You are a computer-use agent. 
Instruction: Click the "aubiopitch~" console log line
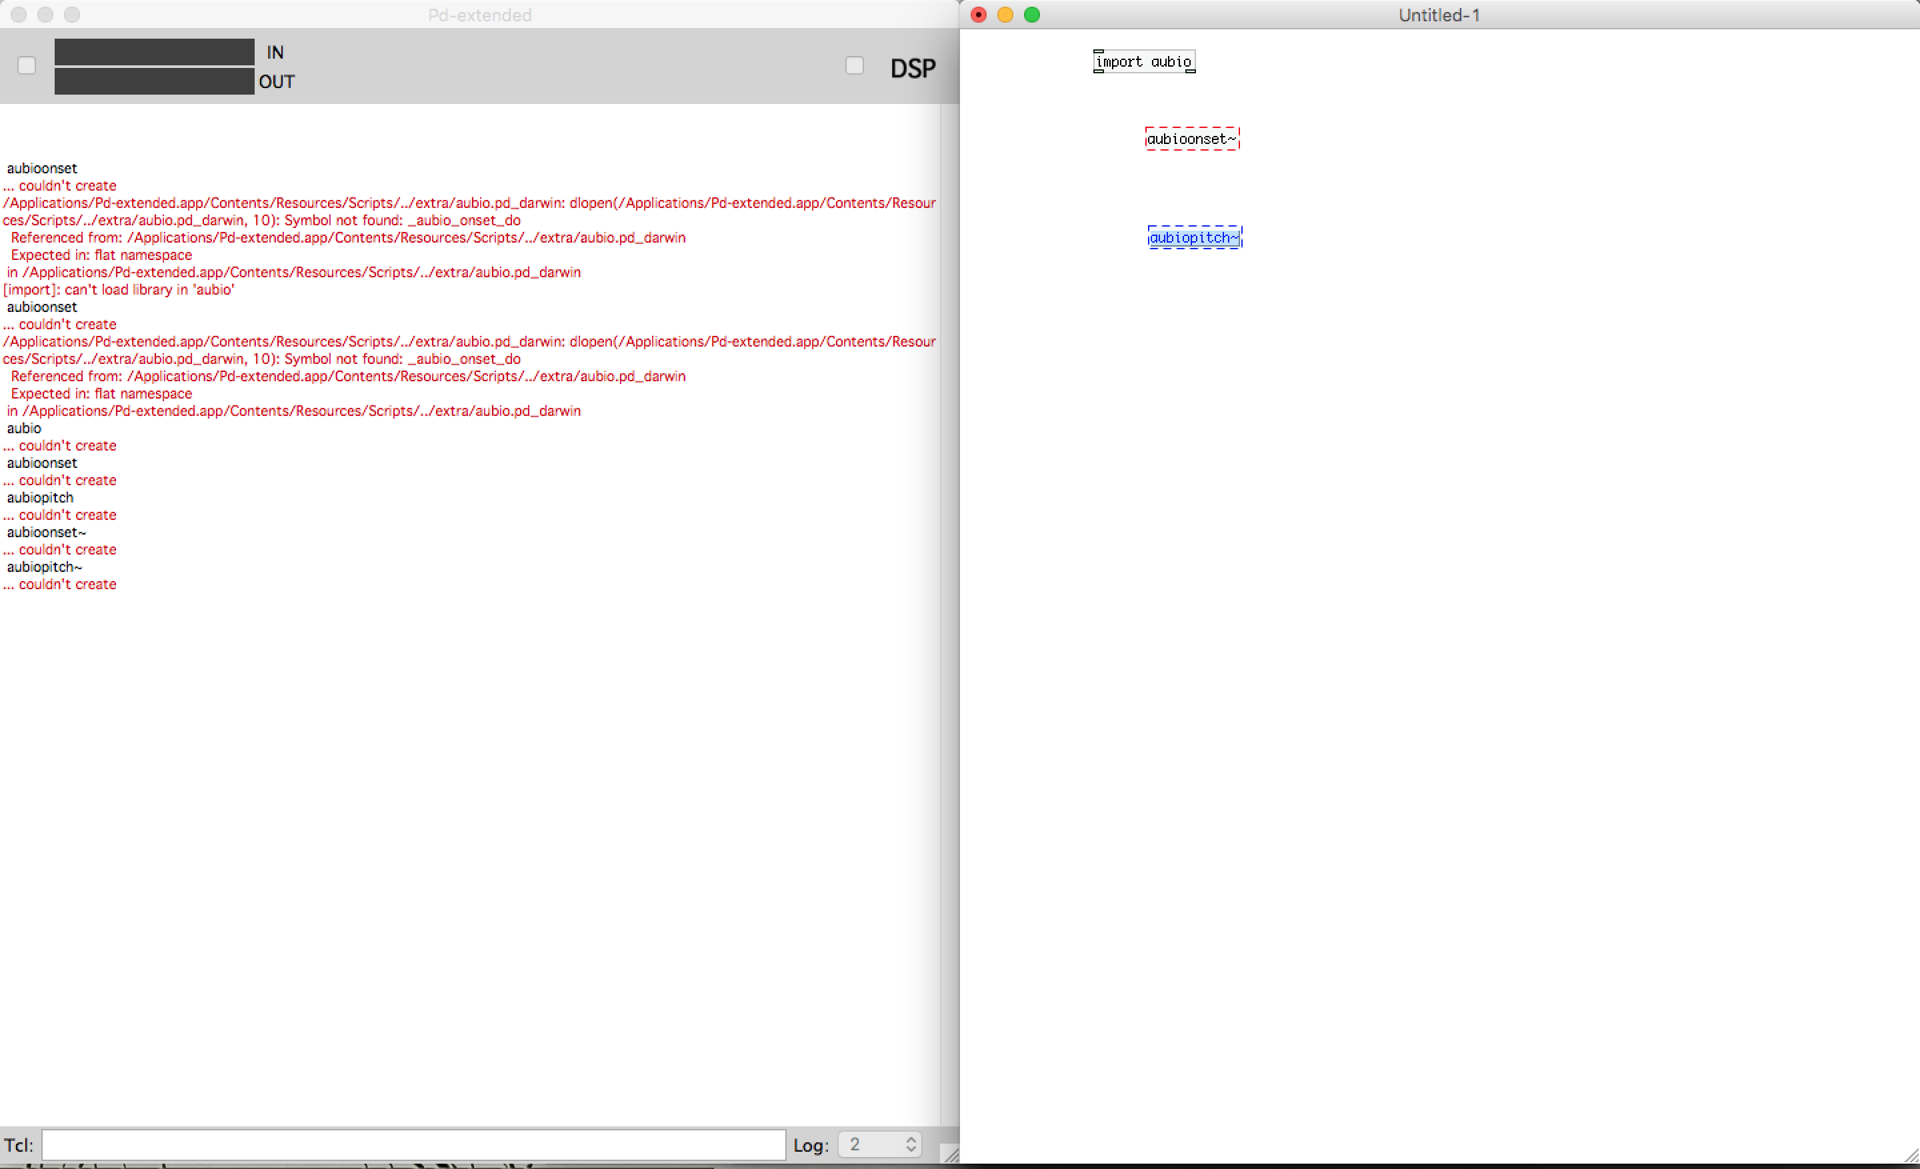tap(45, 567)
